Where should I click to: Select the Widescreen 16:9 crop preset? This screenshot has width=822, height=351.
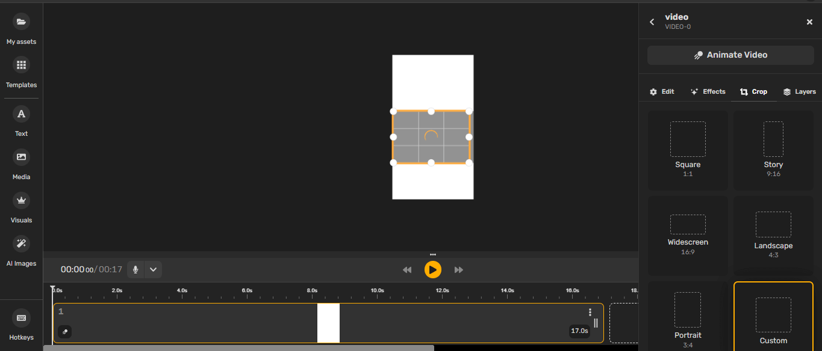(x=688, y=234)
